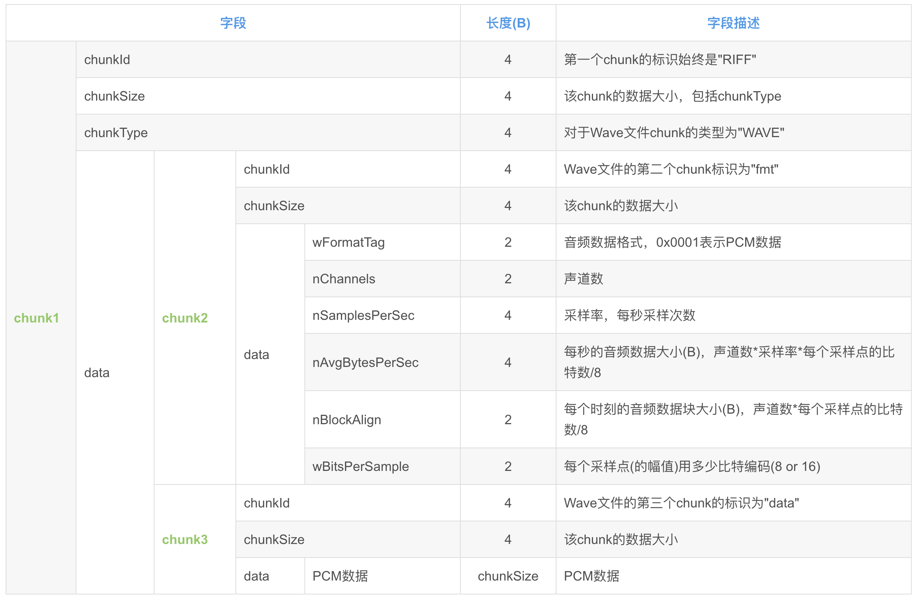
Task: Click the description mentioning "fmt" identifier
Action: coord(670,169)
